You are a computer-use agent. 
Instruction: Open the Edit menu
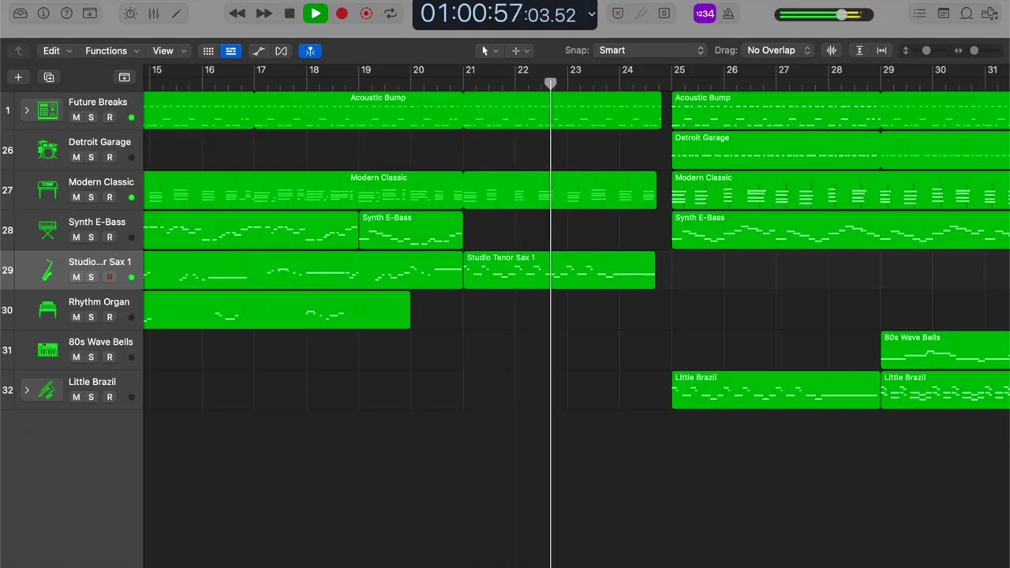[57, 50]
